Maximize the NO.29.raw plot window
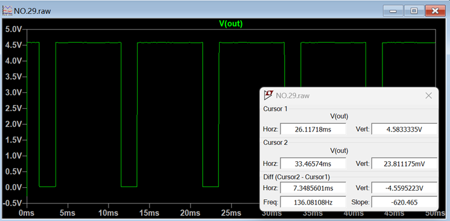This screenshot has width=450, height=221. click(x=414, y=11)
